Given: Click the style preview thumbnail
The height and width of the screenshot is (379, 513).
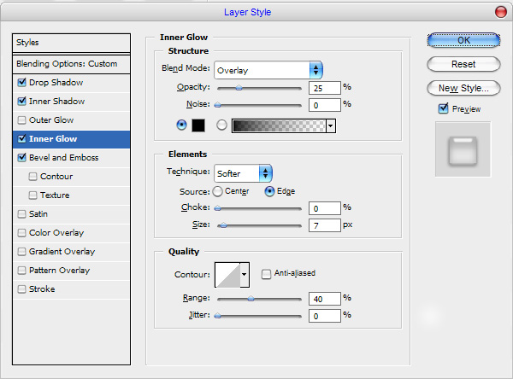Looking at the screenshot, I should 463,149.
